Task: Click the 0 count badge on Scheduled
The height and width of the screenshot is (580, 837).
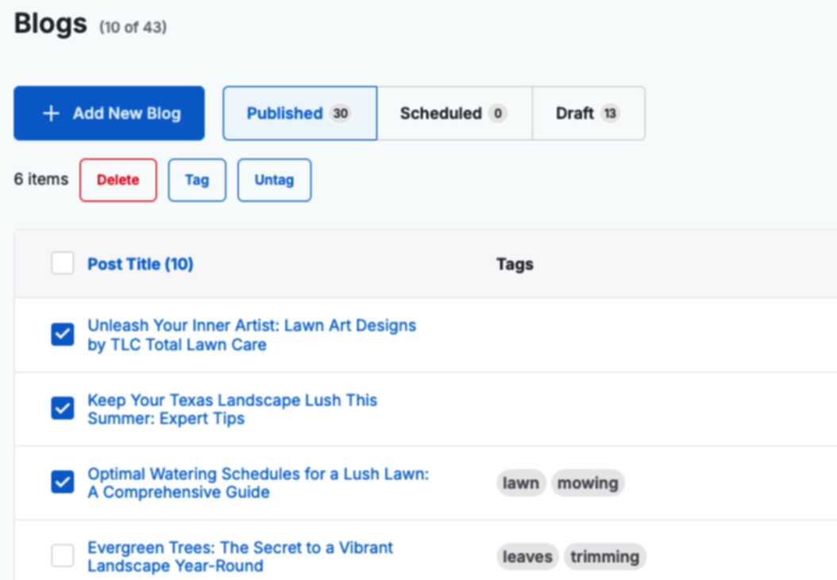Action: coord(497,113)
